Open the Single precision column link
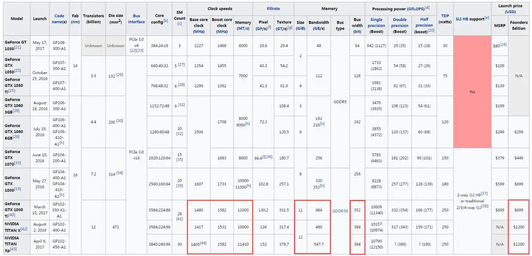Viewport: 532px width, 256px height. [x=376, y=22]
